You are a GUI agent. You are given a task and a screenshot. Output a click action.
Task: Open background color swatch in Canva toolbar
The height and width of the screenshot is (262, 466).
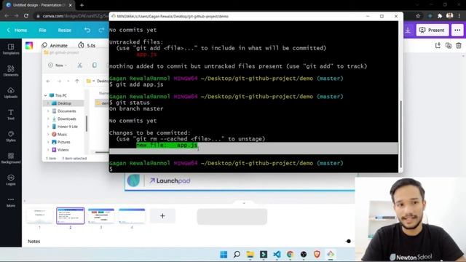coord(29,45)
